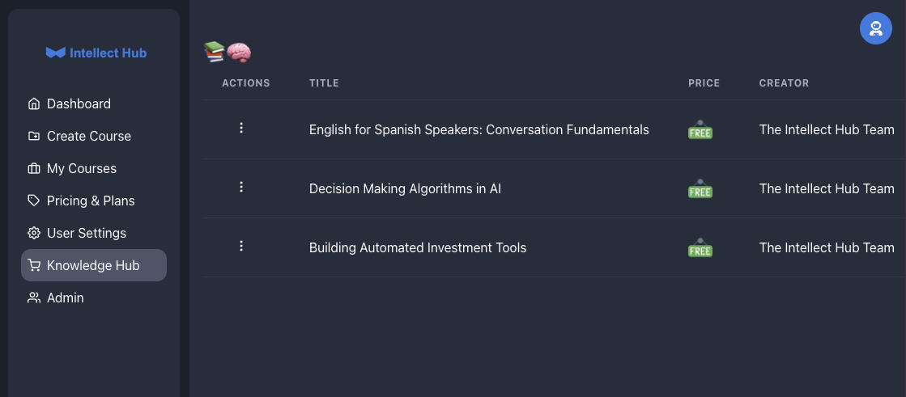This screenshot has height=397, width=906.
Task: Go to My Courses in sidebar
Action: pos(82,168)
